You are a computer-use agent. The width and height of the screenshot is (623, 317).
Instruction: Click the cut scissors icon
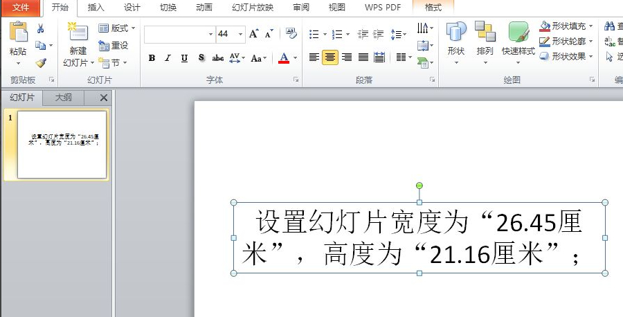(41, 28)
